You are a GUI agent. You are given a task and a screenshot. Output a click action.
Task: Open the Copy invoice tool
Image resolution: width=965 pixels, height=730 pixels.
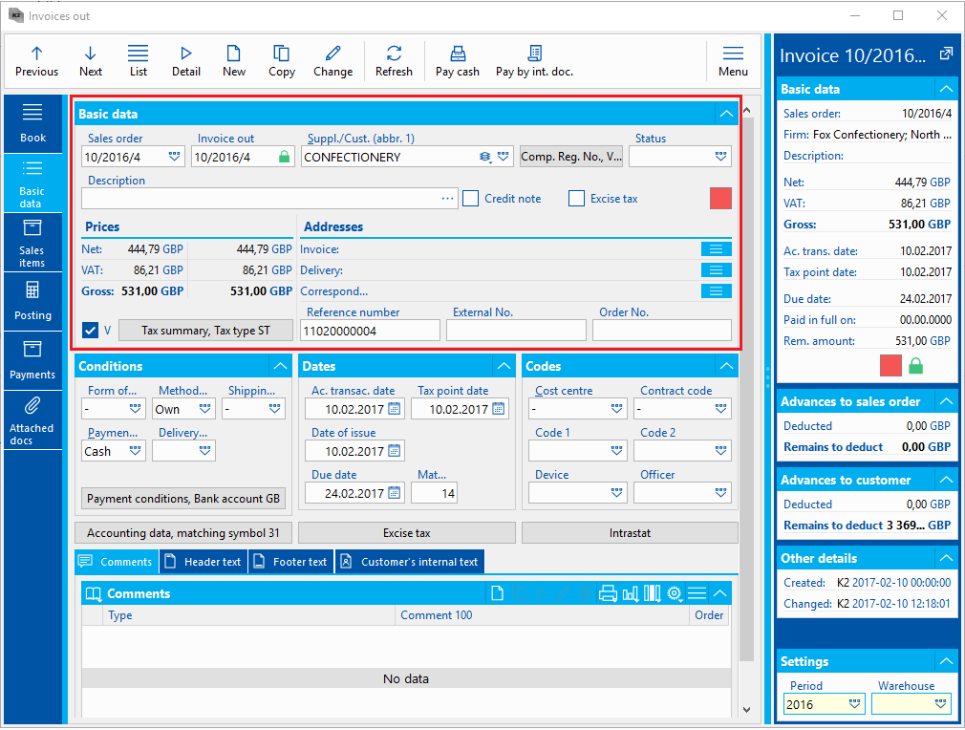coord(281,54)
